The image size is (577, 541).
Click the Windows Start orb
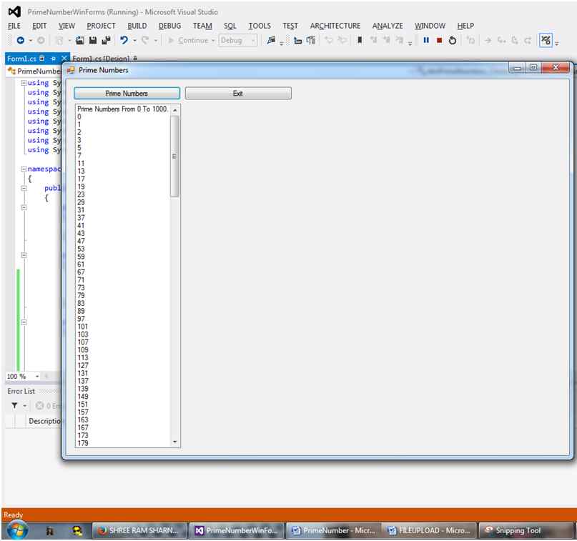pyautogui.click(x=16, y=530)
